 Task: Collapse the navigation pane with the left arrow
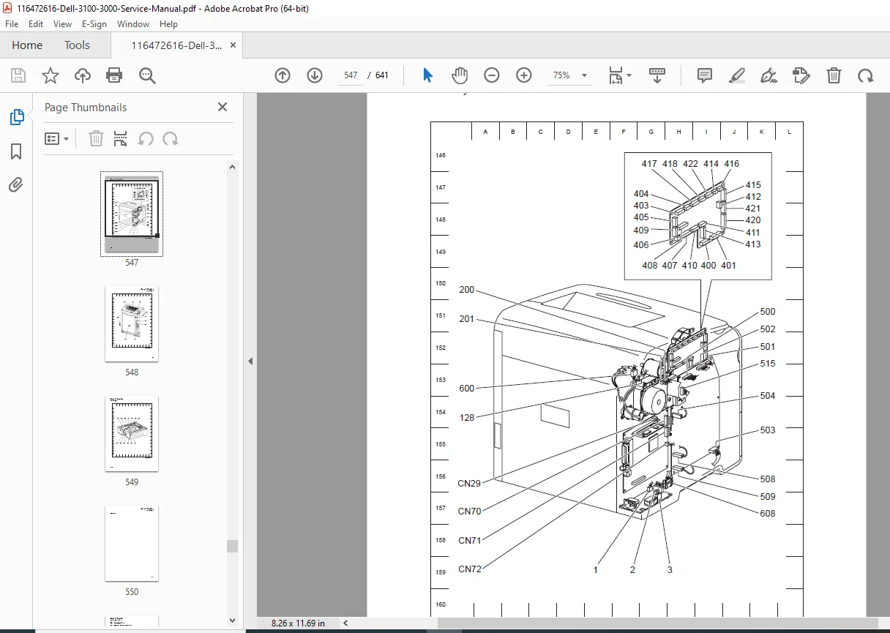click(250, 361)
